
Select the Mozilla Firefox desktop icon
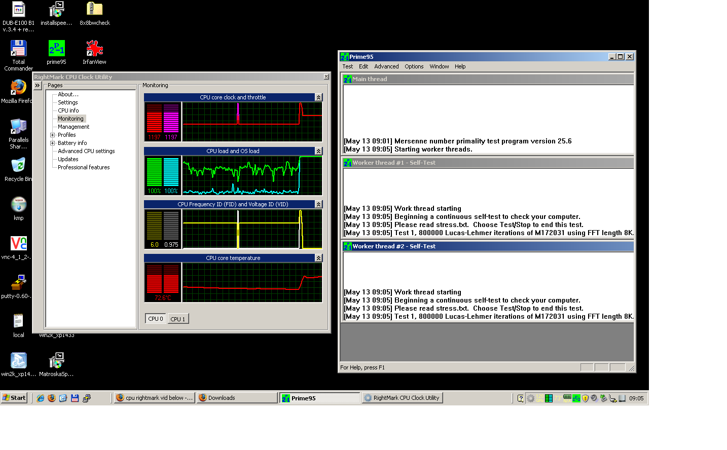point(17,92)
